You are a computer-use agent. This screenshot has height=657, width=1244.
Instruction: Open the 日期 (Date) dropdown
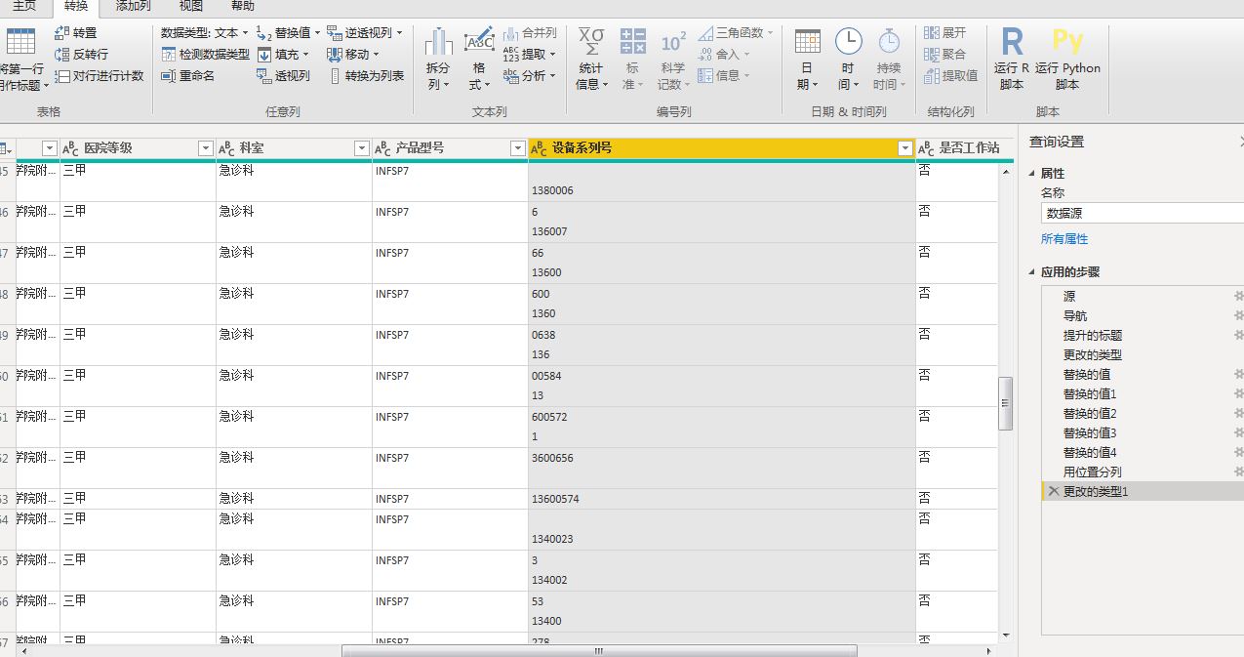[x=807, y=59]
